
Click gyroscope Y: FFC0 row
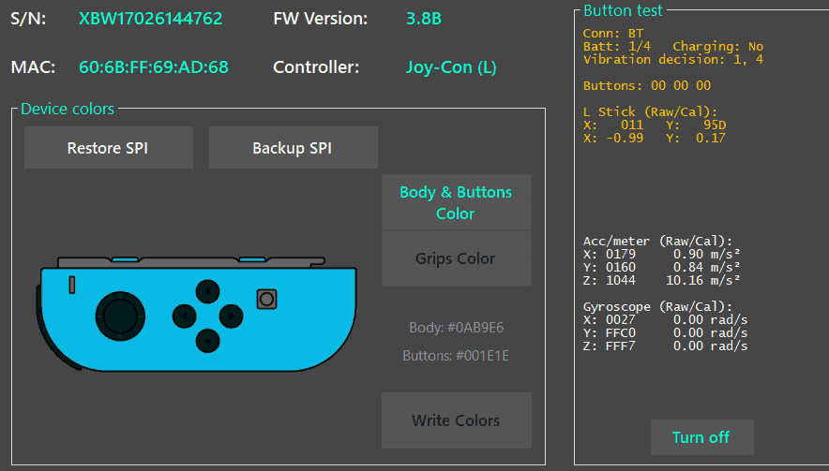pos(665,333)
